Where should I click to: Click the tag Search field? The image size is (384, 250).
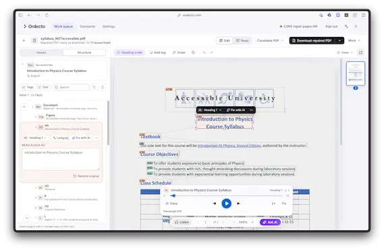(71, 88)
